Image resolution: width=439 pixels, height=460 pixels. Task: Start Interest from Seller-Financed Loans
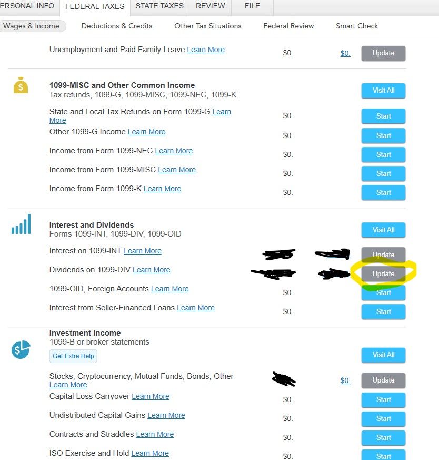383,311
